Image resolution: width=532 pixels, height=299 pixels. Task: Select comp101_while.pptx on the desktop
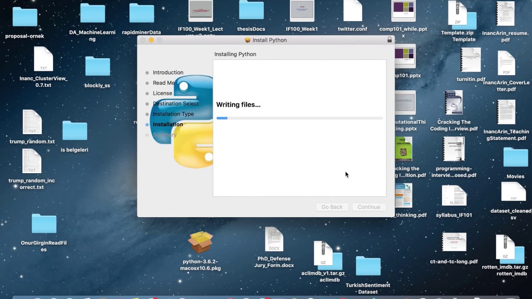click(403, 11)
